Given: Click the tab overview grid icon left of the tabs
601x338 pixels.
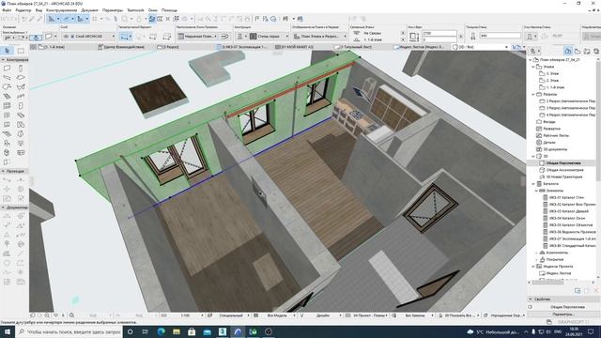Looking at the screenshot, I should [x=34, y=47].
